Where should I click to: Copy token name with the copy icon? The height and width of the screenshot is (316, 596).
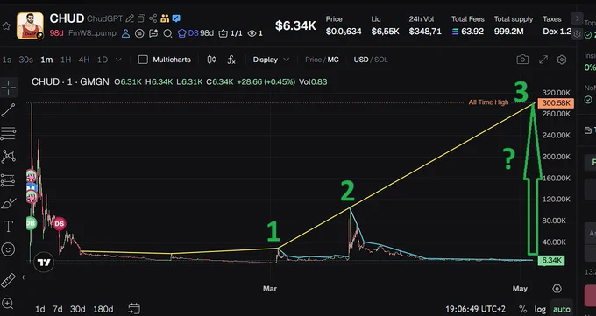[141, 18]
